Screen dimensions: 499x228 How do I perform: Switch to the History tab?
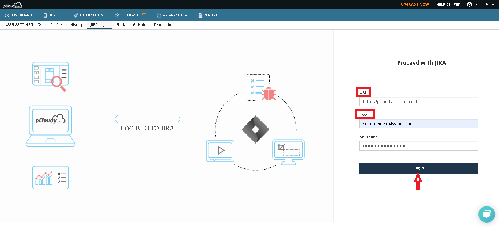pos(77,25)
